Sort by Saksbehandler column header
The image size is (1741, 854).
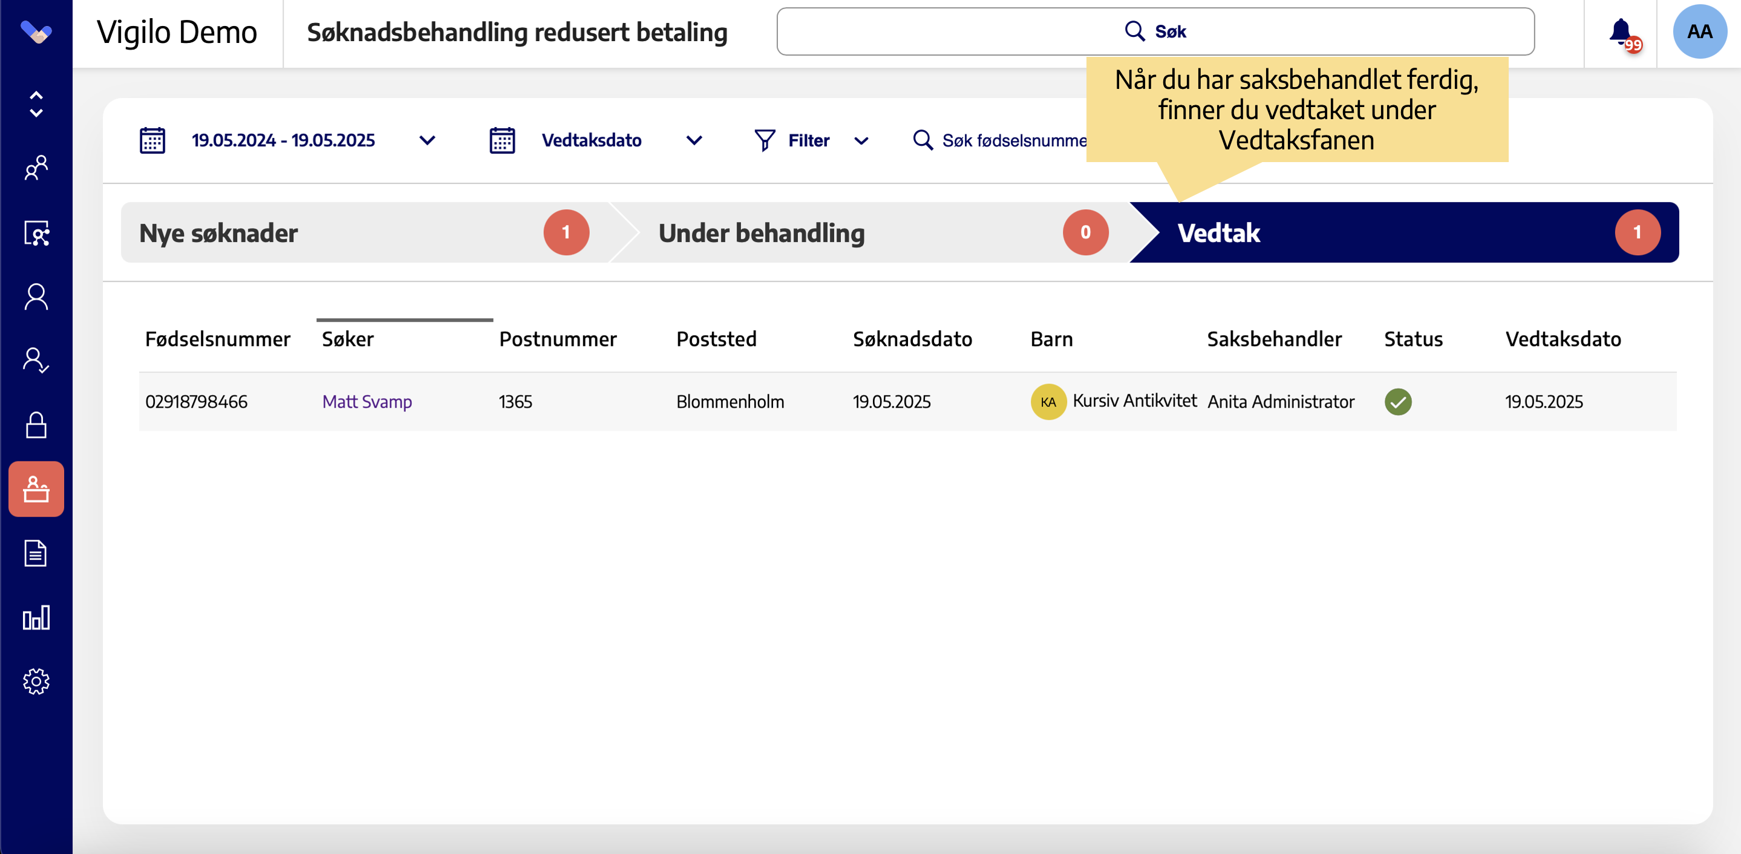pos(1274,339)
